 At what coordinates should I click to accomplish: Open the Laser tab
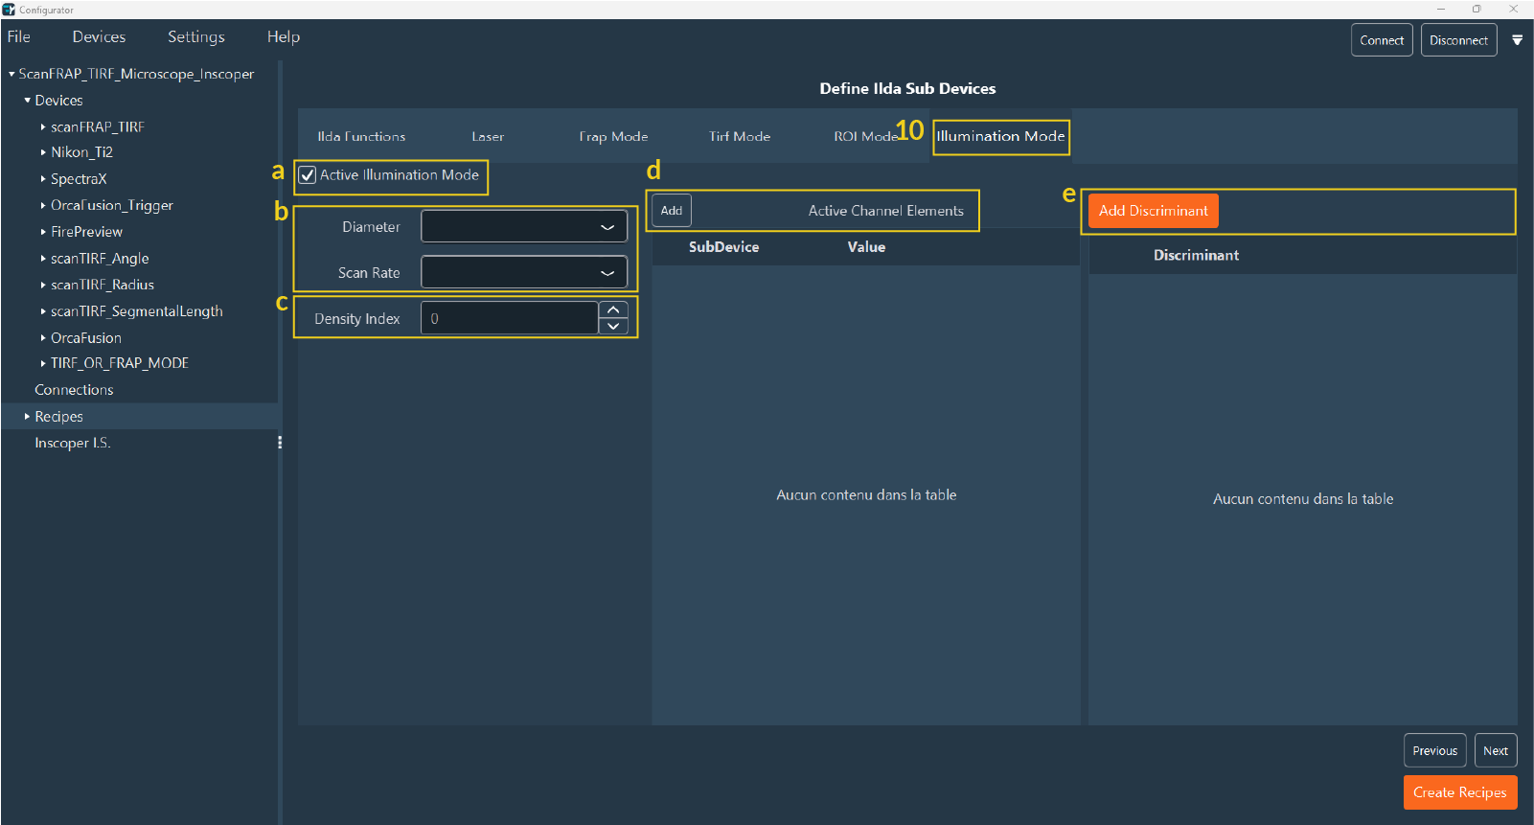(x=488, y=136)
